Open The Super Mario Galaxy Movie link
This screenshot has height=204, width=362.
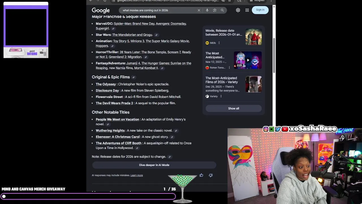pos(167,41)
